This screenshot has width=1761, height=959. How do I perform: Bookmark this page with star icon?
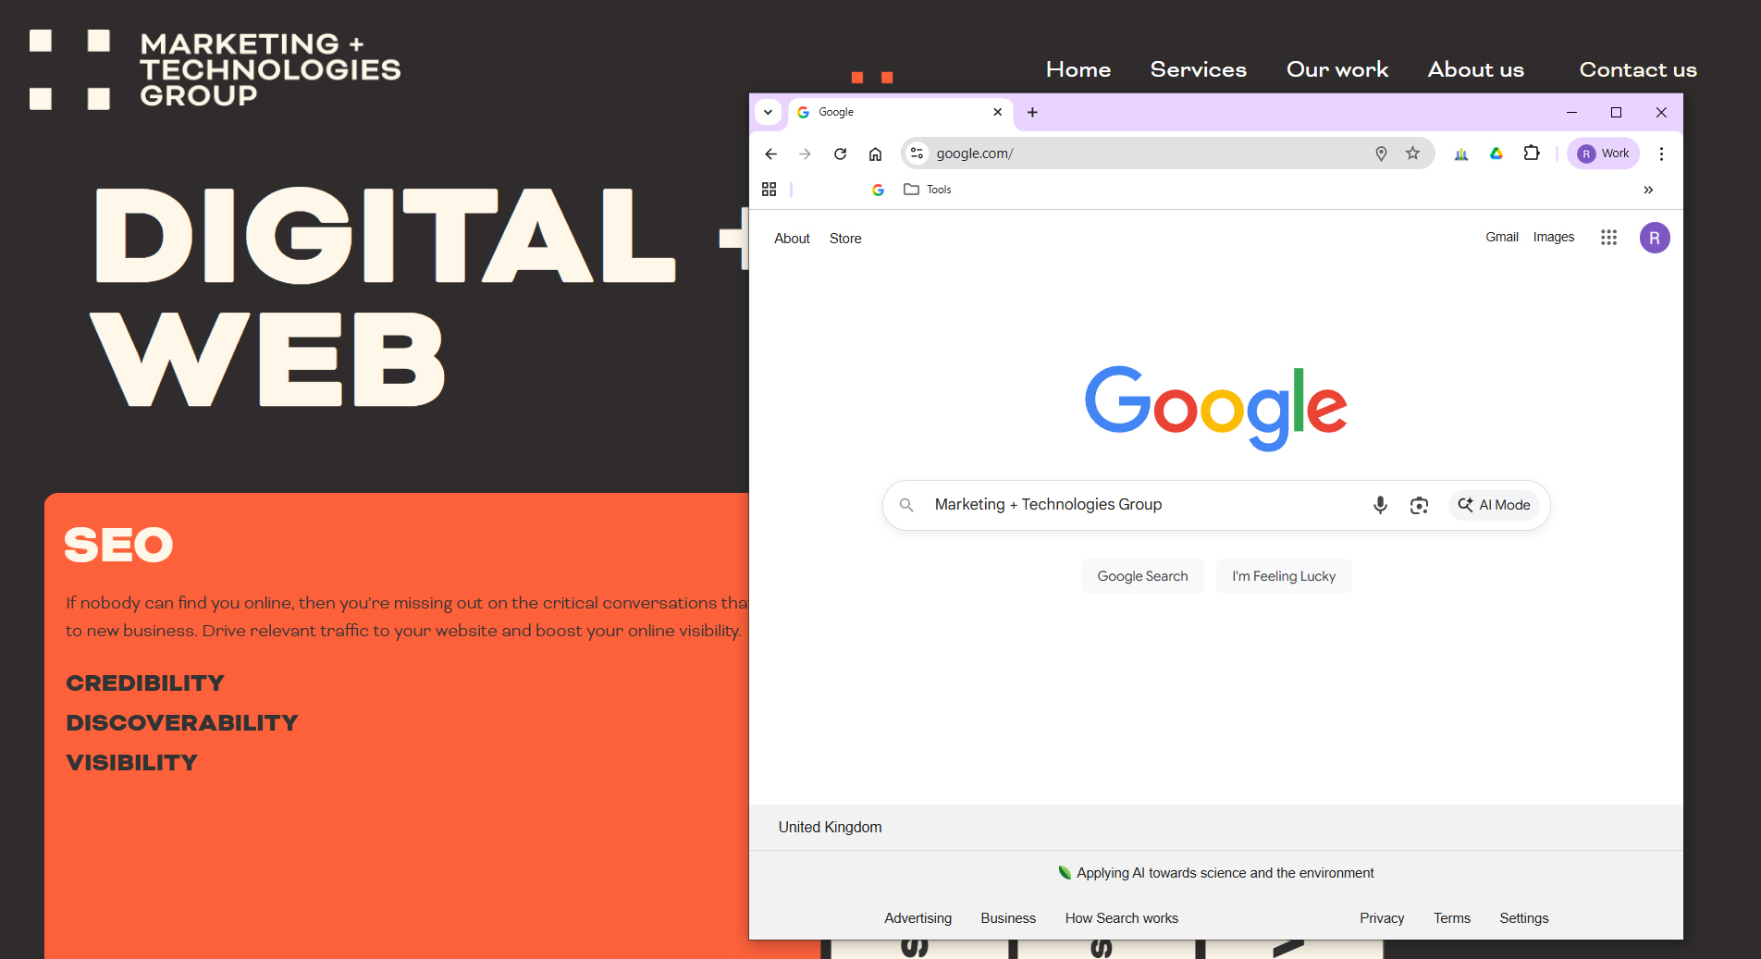[x=1412, y=154]
